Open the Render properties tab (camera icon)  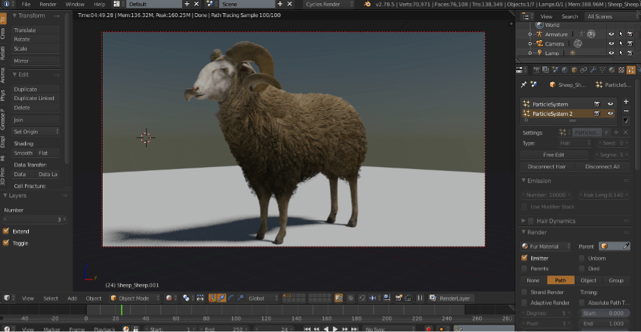536,70
